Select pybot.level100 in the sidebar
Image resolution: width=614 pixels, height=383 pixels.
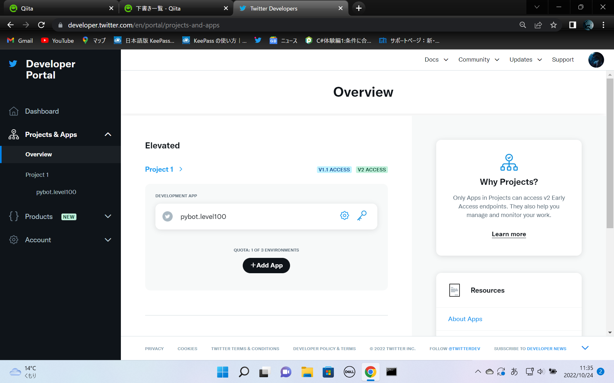(56, 192)
